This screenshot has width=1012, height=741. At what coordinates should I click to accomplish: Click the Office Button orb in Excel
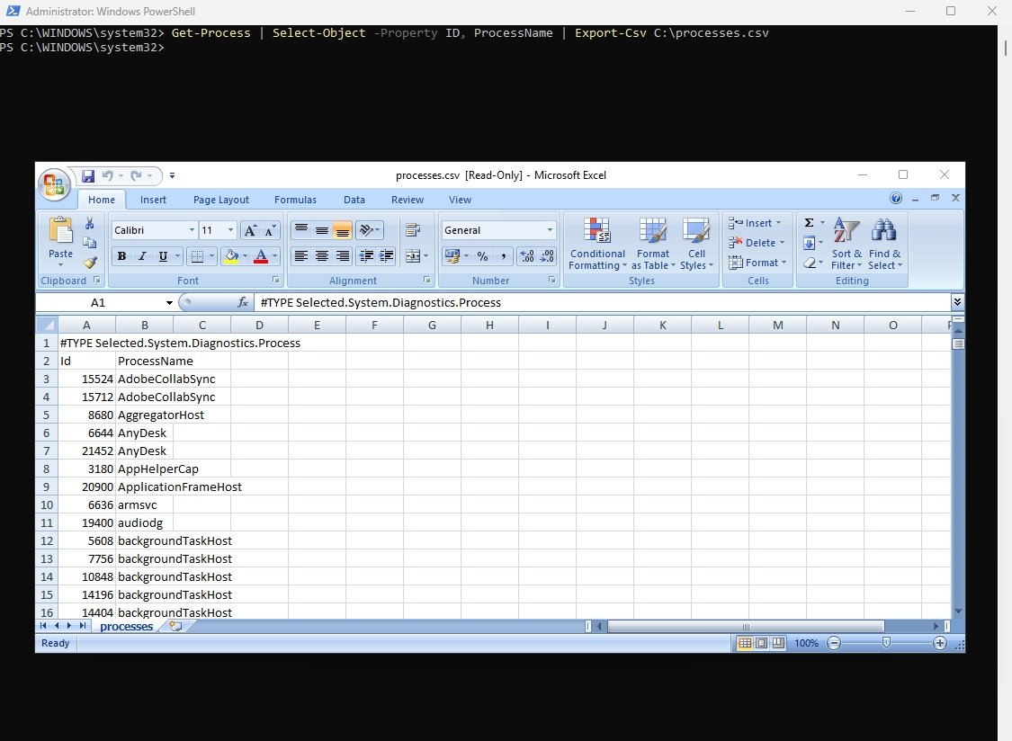[x=54, y=184]
